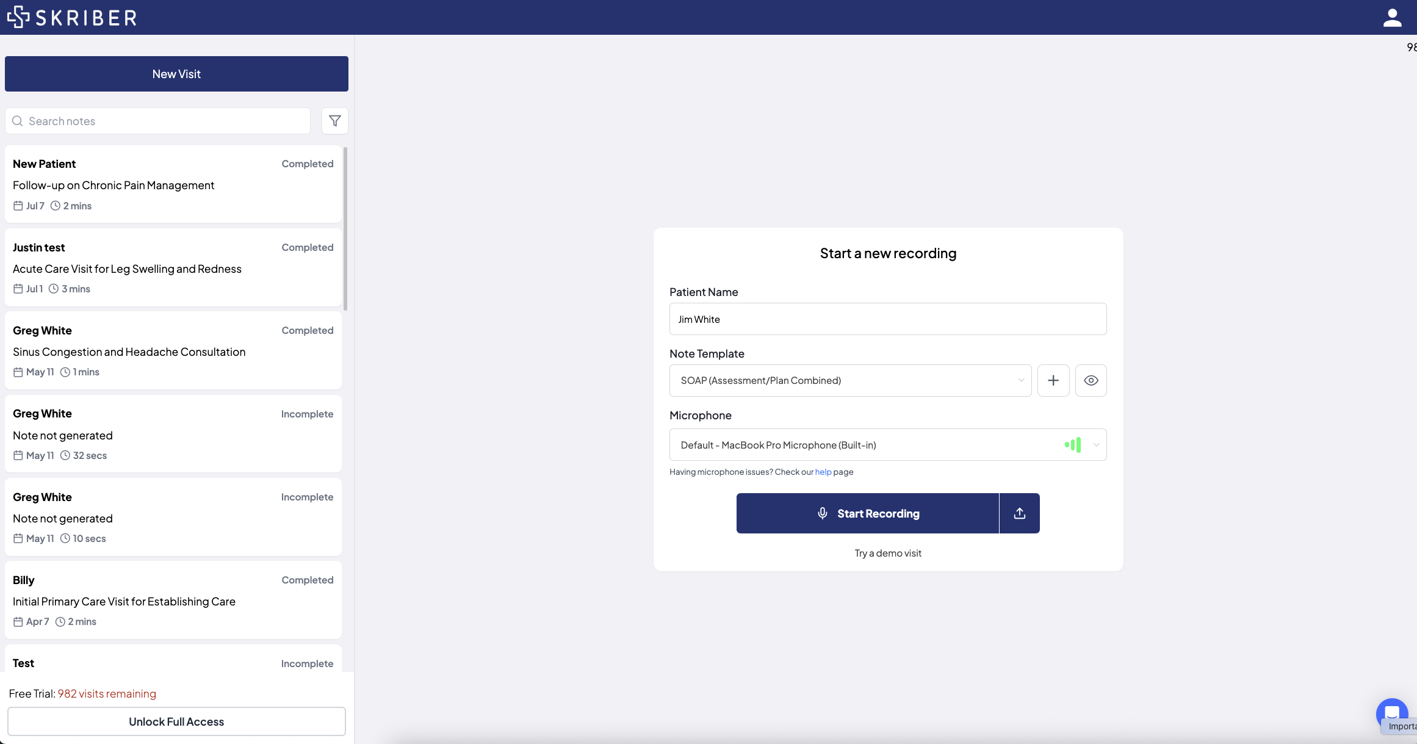Click the Patient Name input field
The image size is (1417, 744).
[887, 319]
